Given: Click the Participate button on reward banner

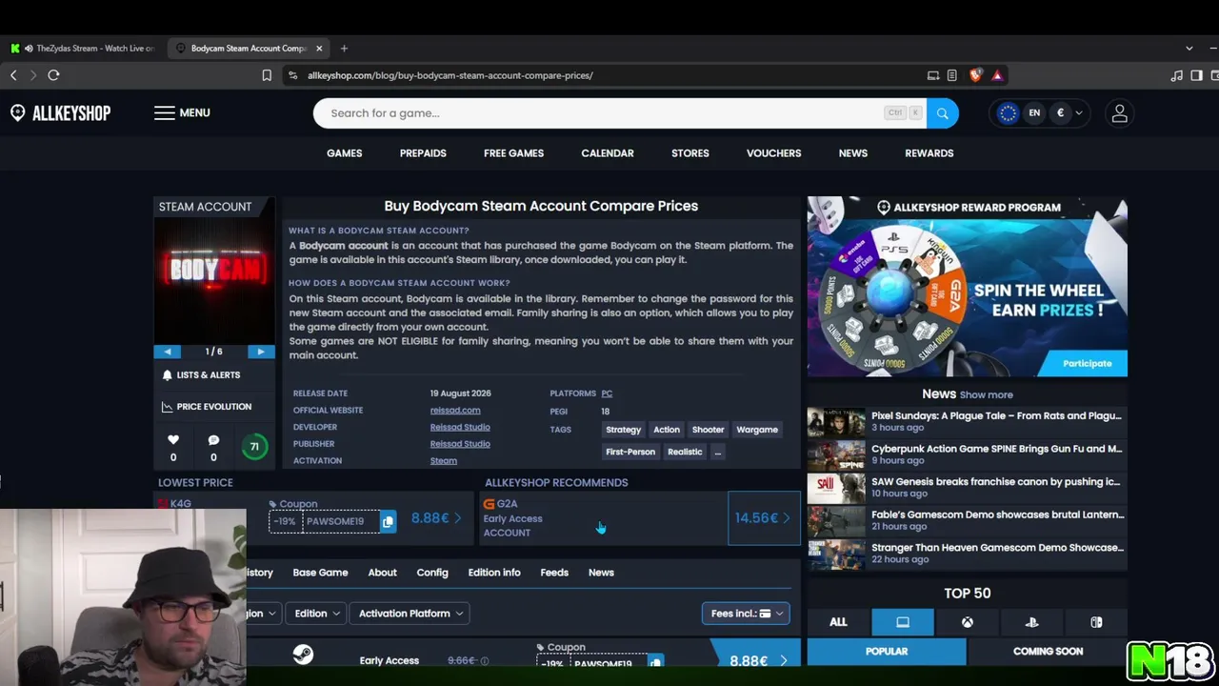Looking at the screenshot, I should [x=1088, y=363].
